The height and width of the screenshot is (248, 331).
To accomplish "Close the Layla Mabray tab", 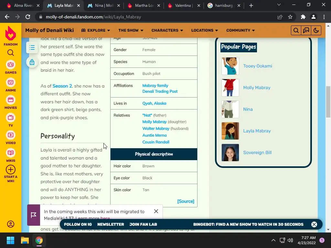I will click(x=79, y=5).
